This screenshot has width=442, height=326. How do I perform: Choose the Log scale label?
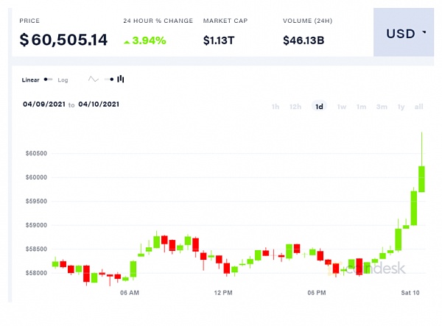(63, 80)
